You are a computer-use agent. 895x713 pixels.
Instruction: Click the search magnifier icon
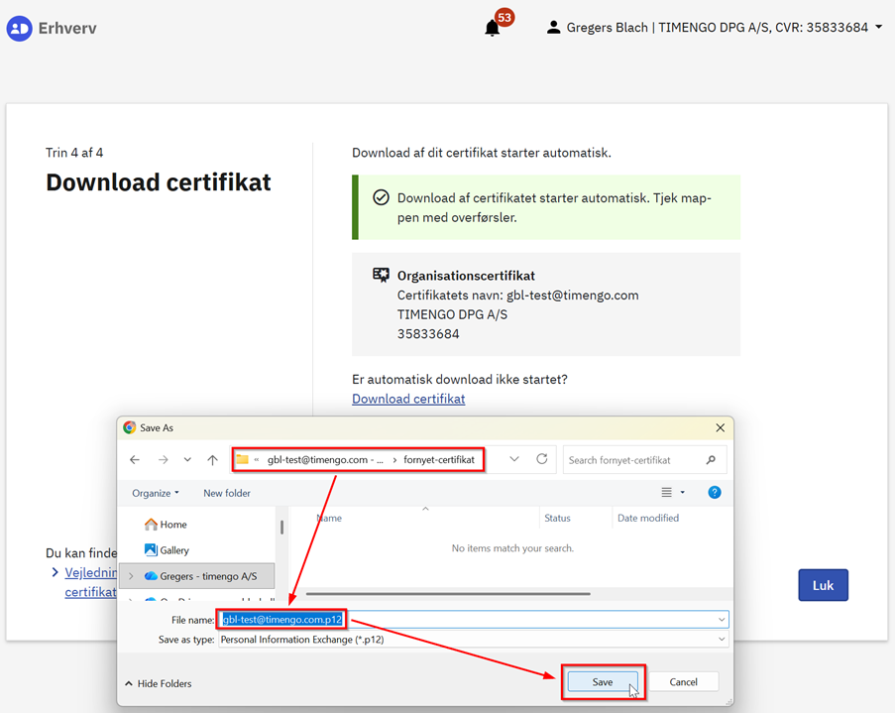click(x=711, y=460)
